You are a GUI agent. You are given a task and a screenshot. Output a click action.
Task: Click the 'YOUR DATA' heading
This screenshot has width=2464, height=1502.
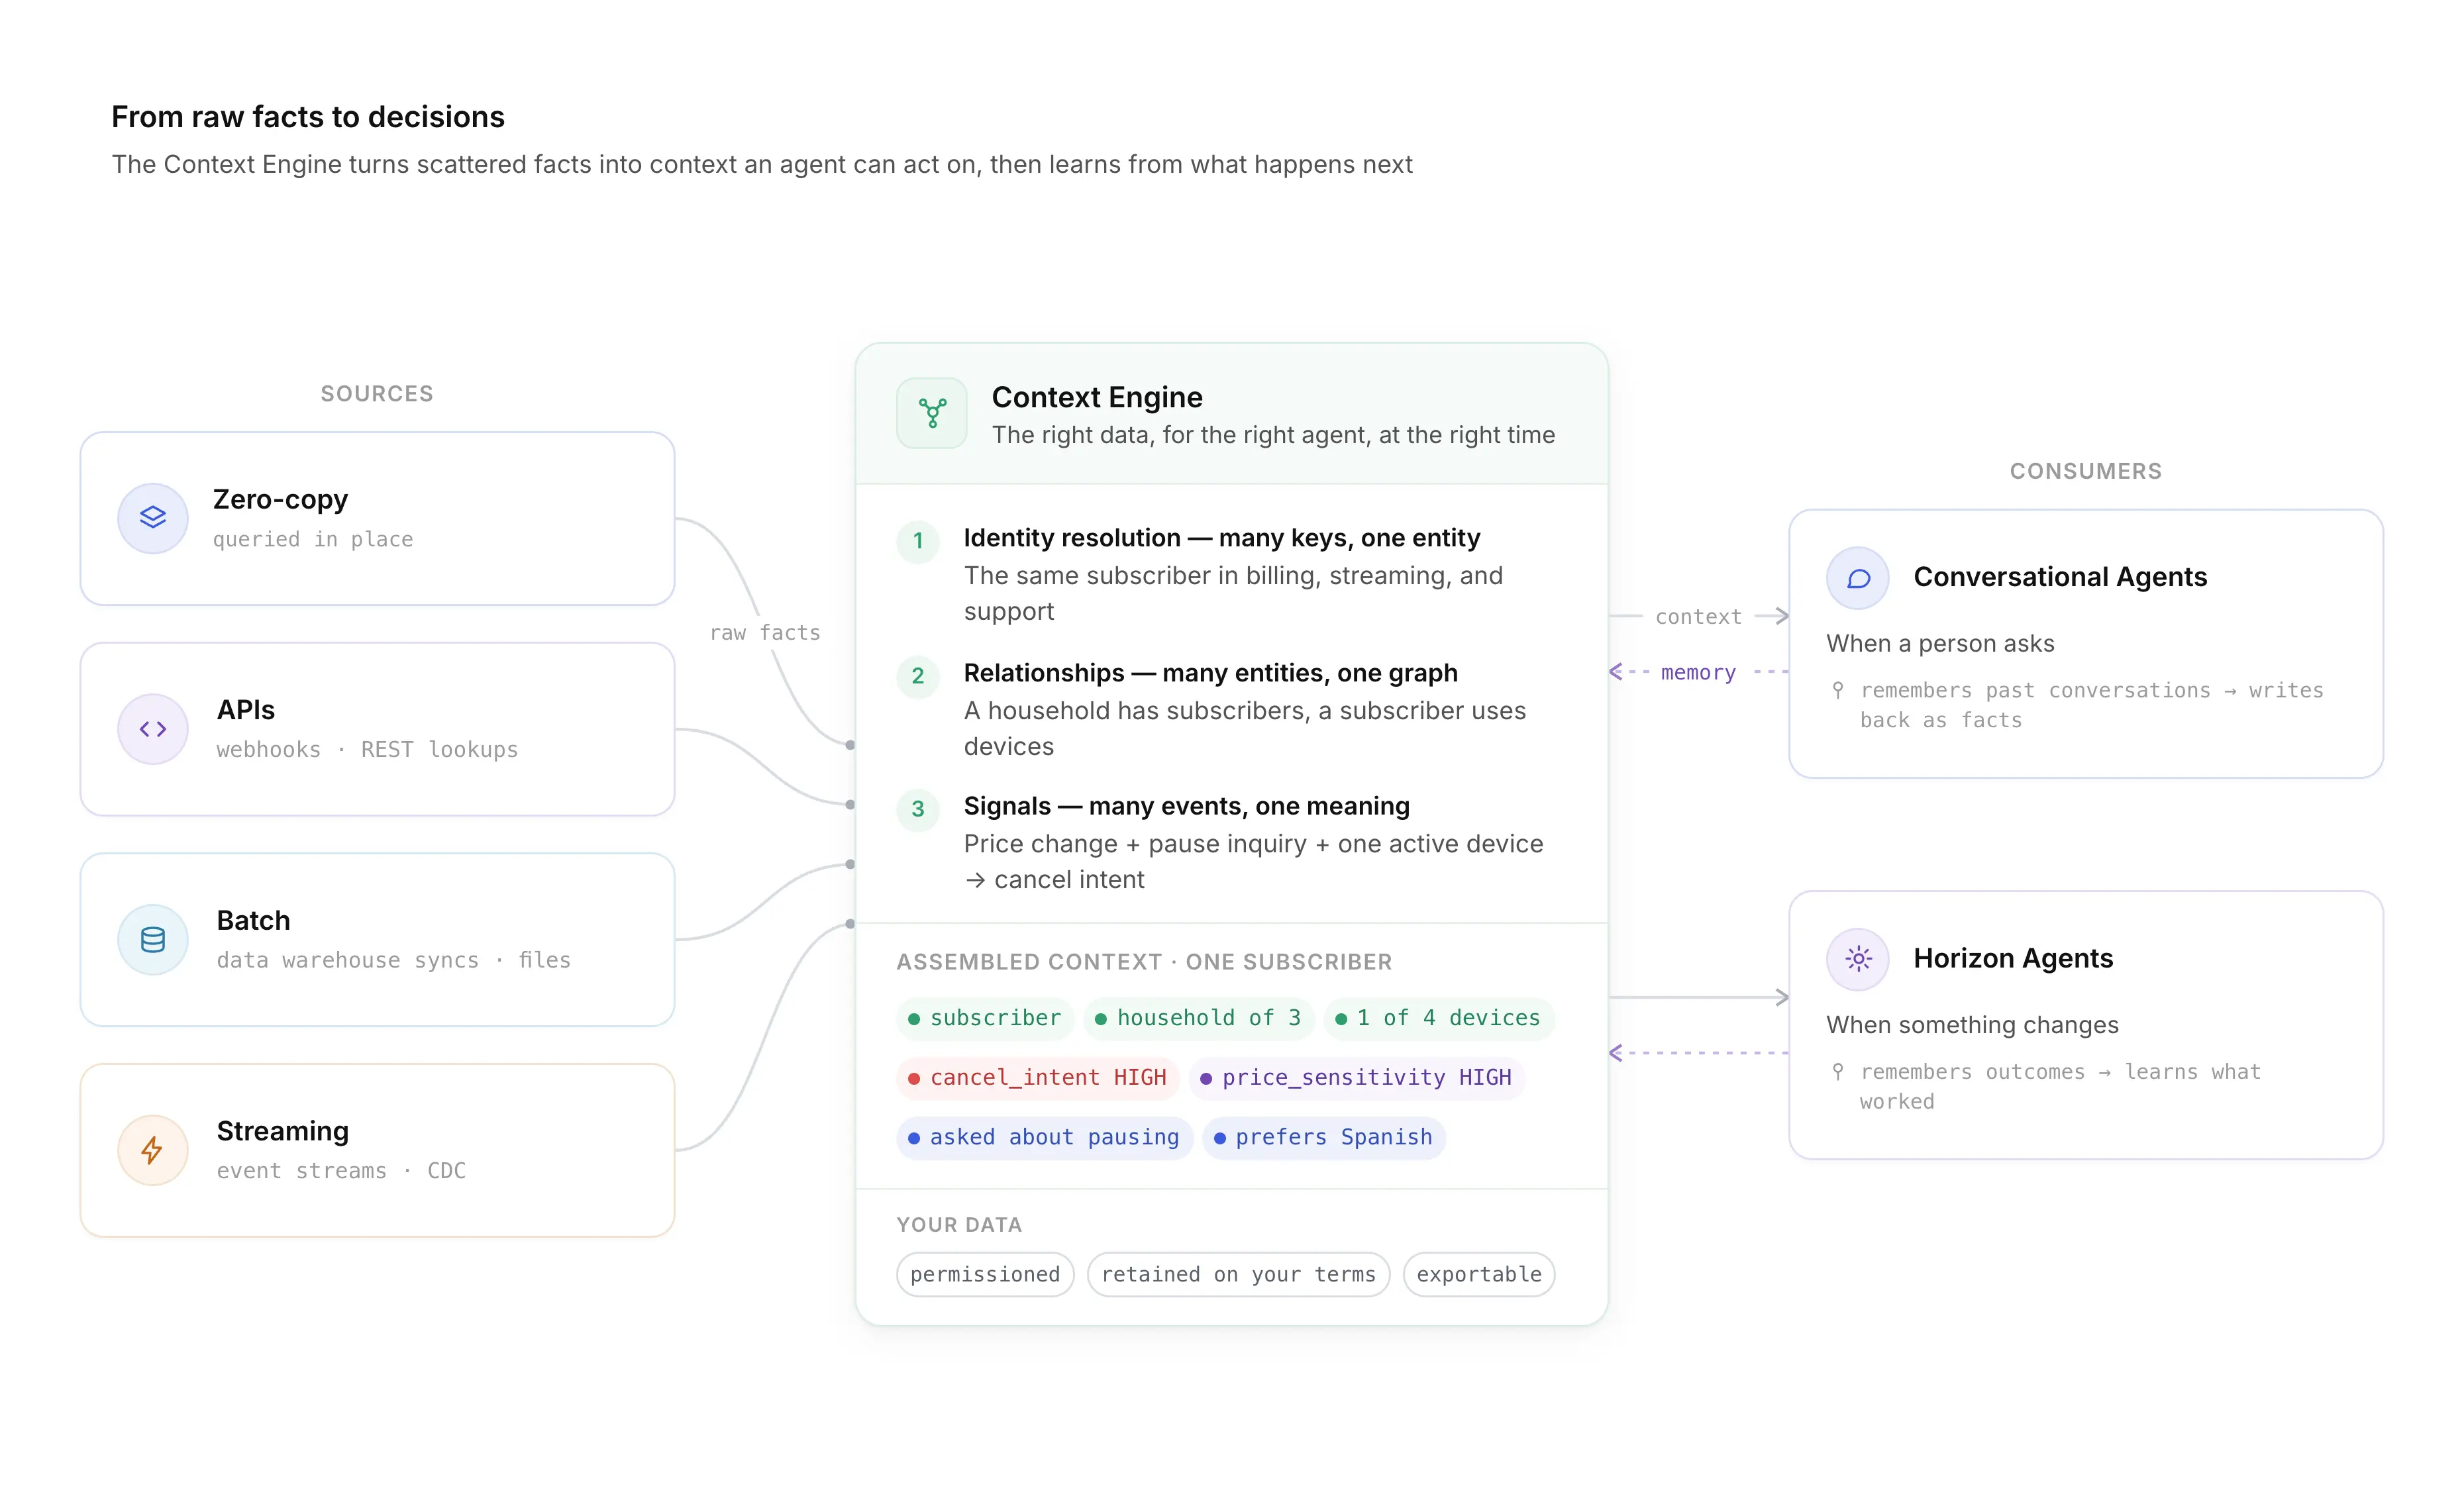(959, 1225)
